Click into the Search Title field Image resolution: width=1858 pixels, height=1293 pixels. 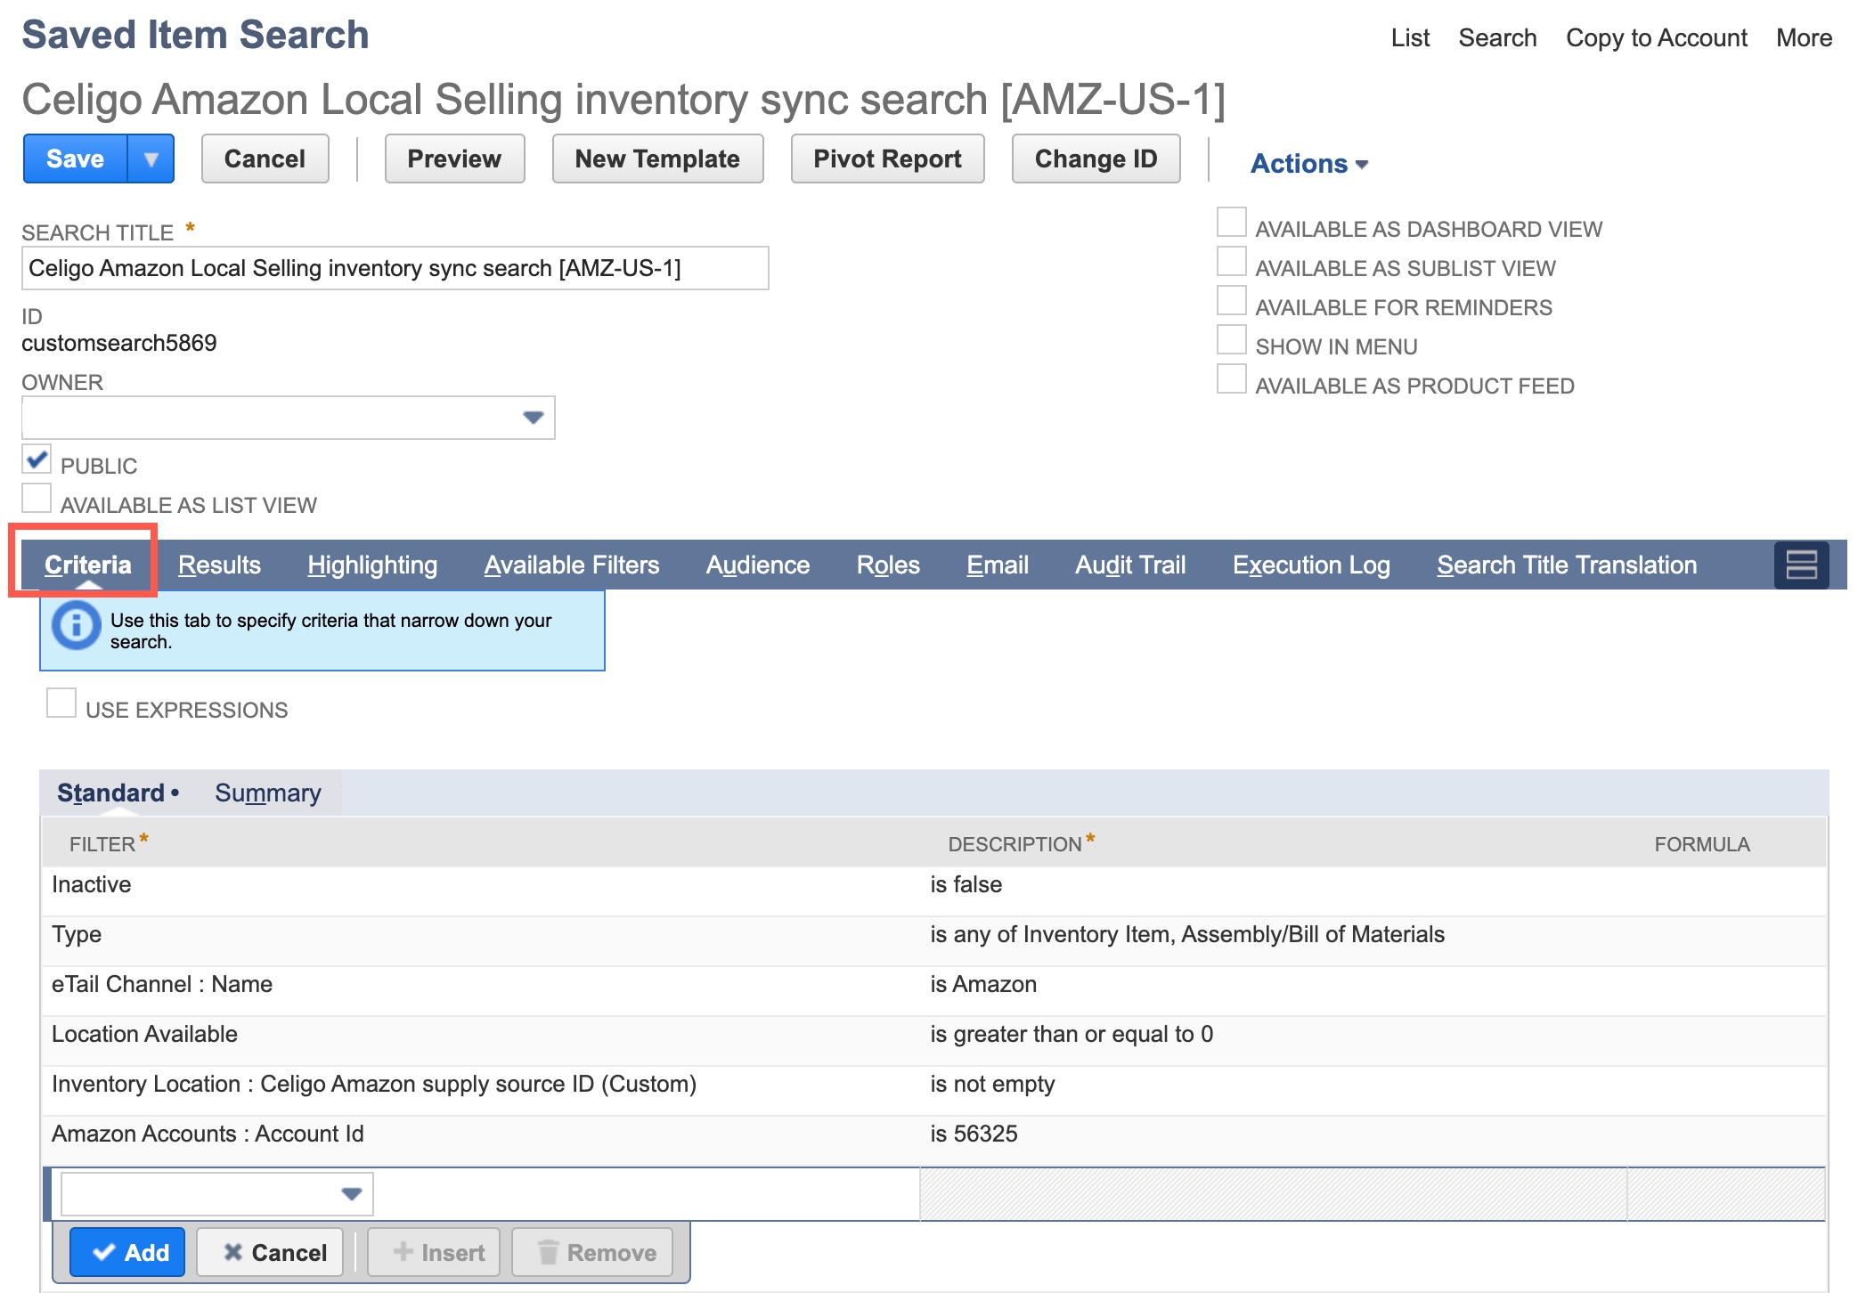[x=395, y=268]
